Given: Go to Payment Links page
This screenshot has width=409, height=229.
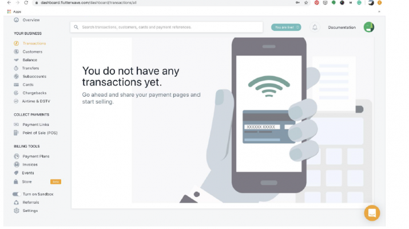Looking at the screenshot, I should (x=35, y=125).
